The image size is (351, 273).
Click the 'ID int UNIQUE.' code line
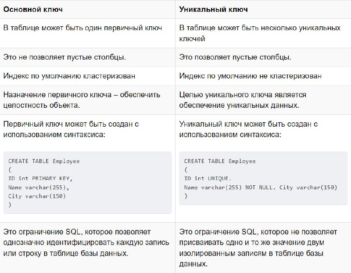click(x=208, y=178)
